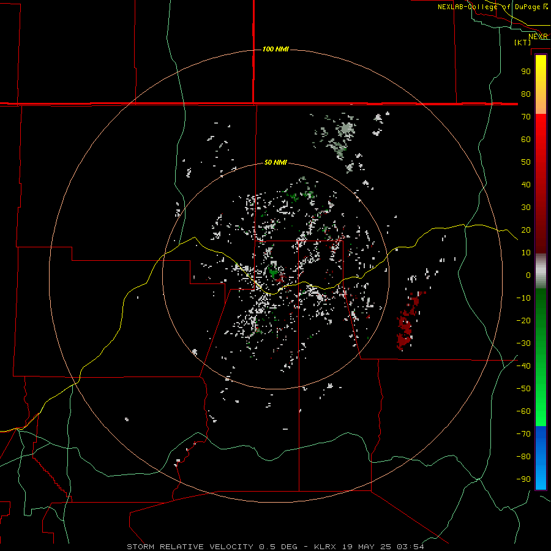This screenshot has width=551, height=551.
Task: Select the positive 10 scale label
Action: (x=526, y=253)
